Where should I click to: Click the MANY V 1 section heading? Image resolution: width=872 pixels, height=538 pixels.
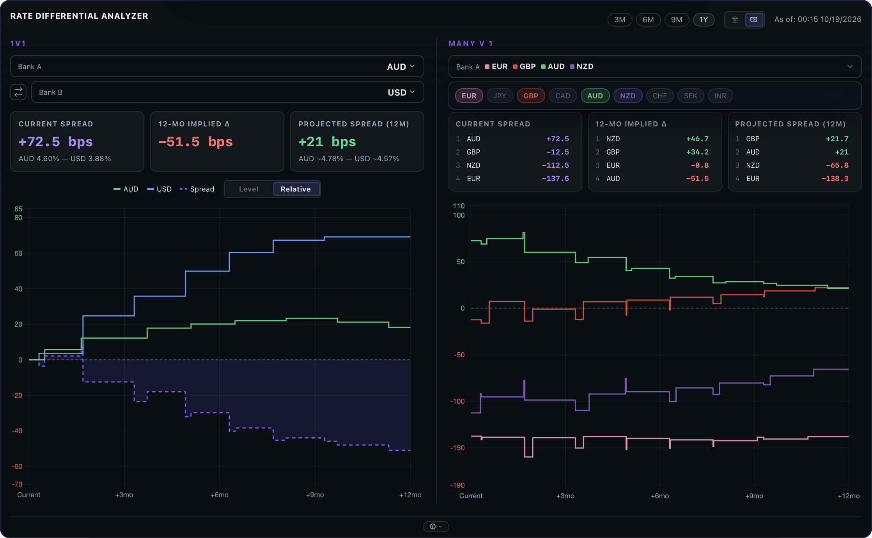[x=471, y=43]
